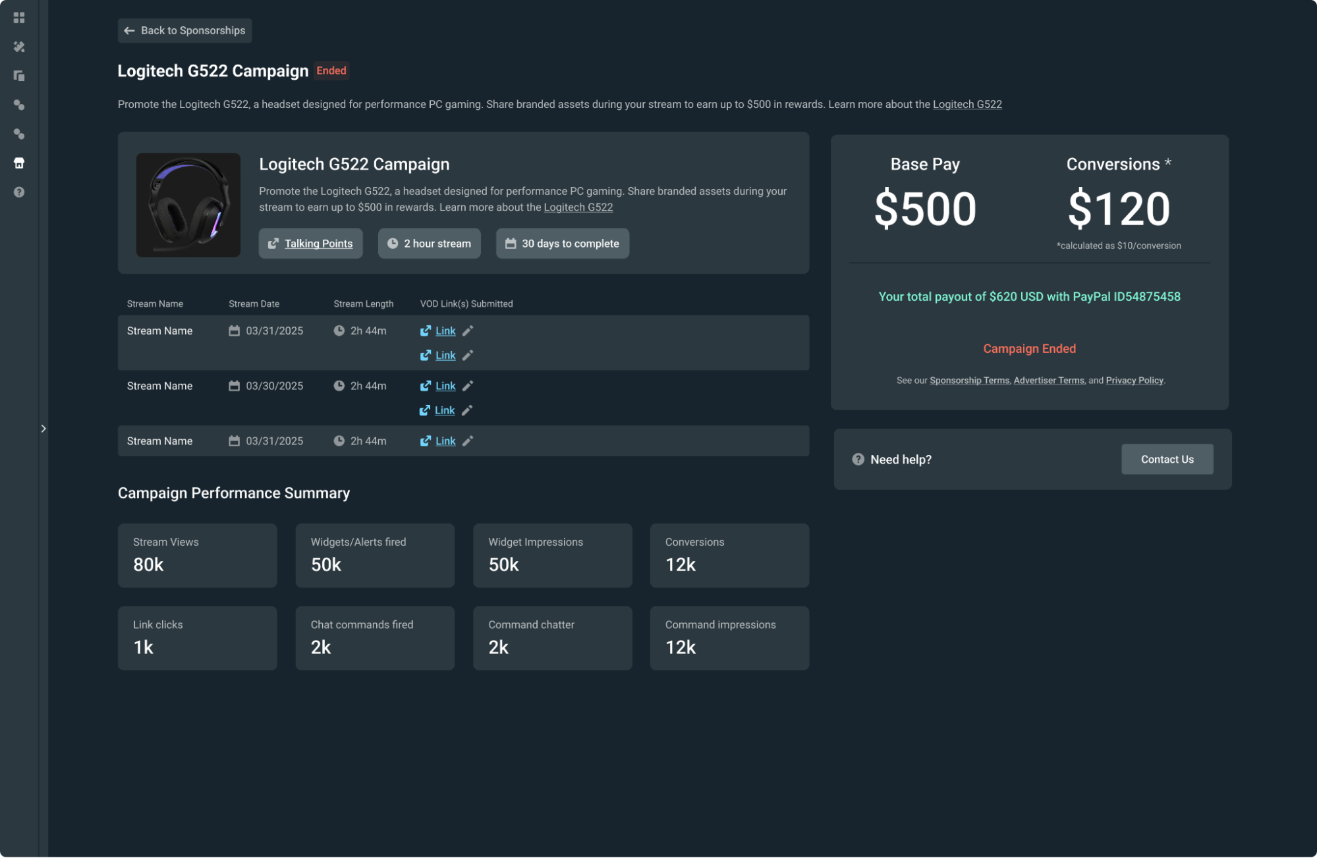Click the Stream Name column header
This screenshot has height=858, width=1317.
pos(155,304)
